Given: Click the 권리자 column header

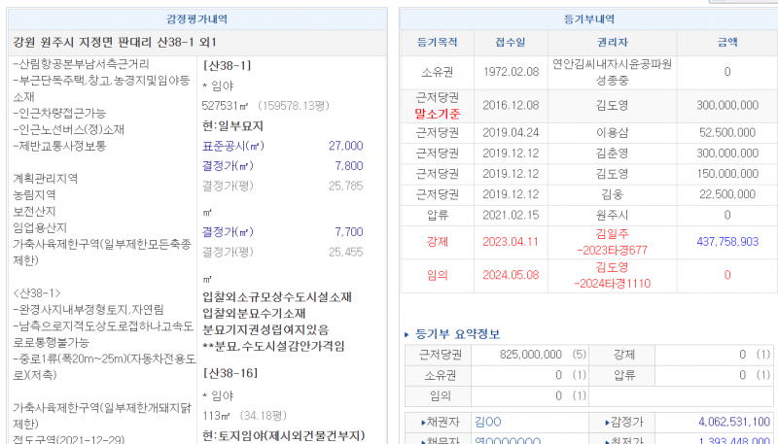Looking at the screenshot, I should click(x=612, y=43).
